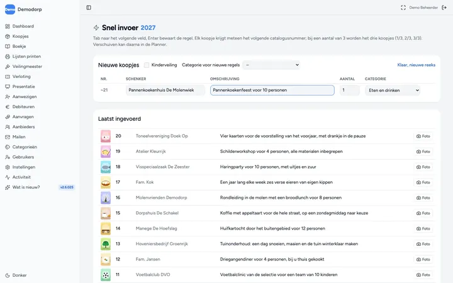
Task: Open thumbnail of item 12 Driegangendiner
Action: 106,260
